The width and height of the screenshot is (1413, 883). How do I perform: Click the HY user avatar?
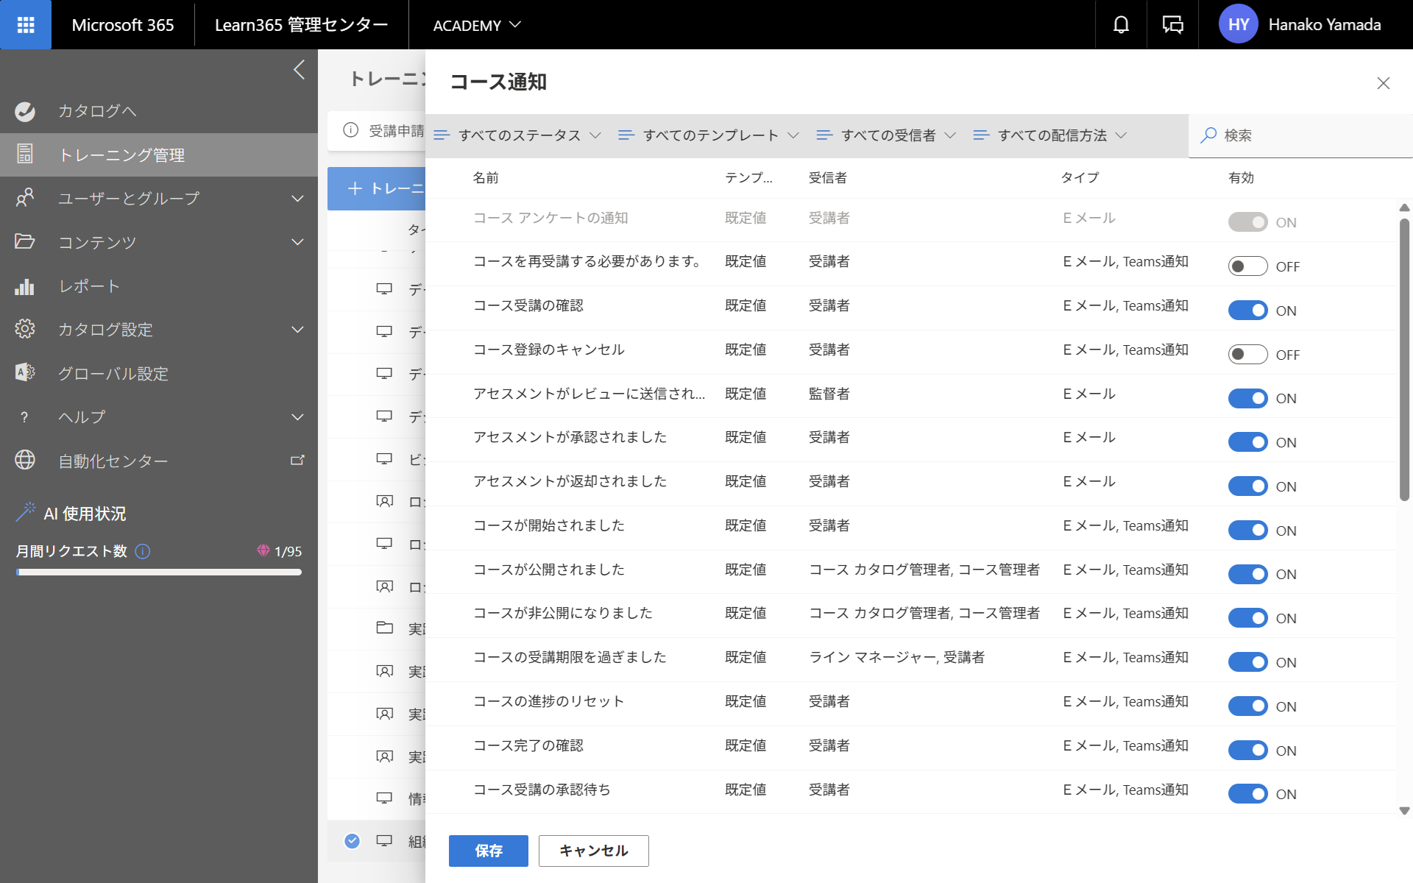click(1239, 24)
